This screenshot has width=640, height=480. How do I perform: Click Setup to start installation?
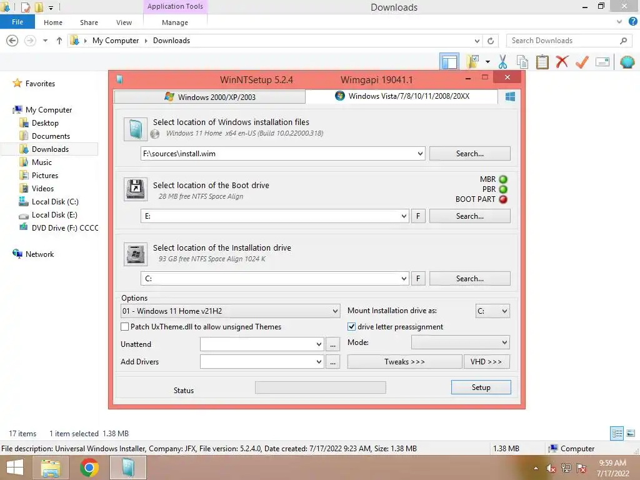pos(481,387)
